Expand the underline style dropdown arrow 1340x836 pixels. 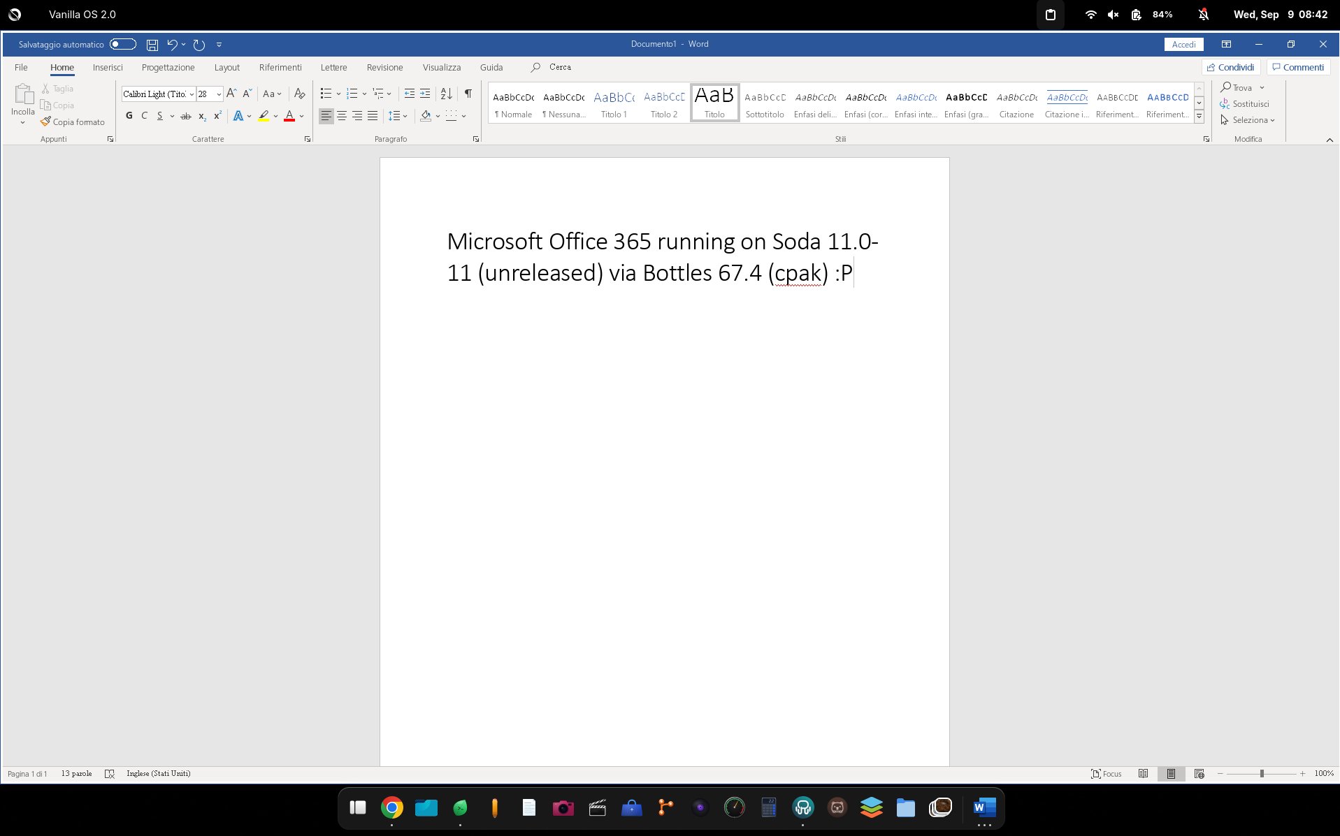(172, 116)
